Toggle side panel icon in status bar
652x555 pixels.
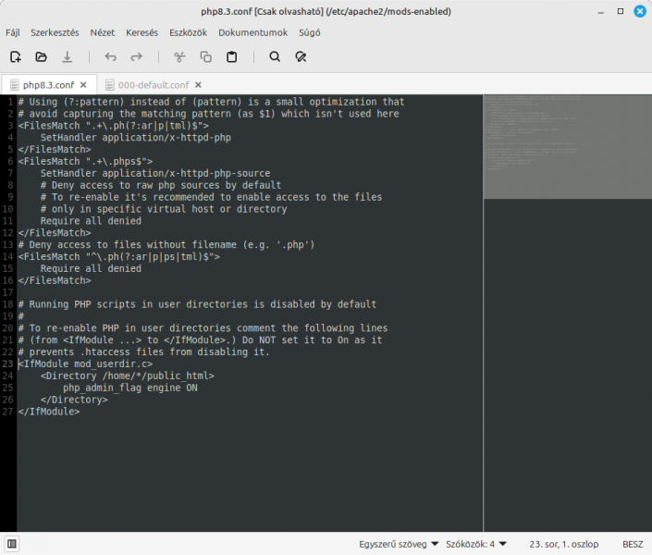(x=12, y=544)
